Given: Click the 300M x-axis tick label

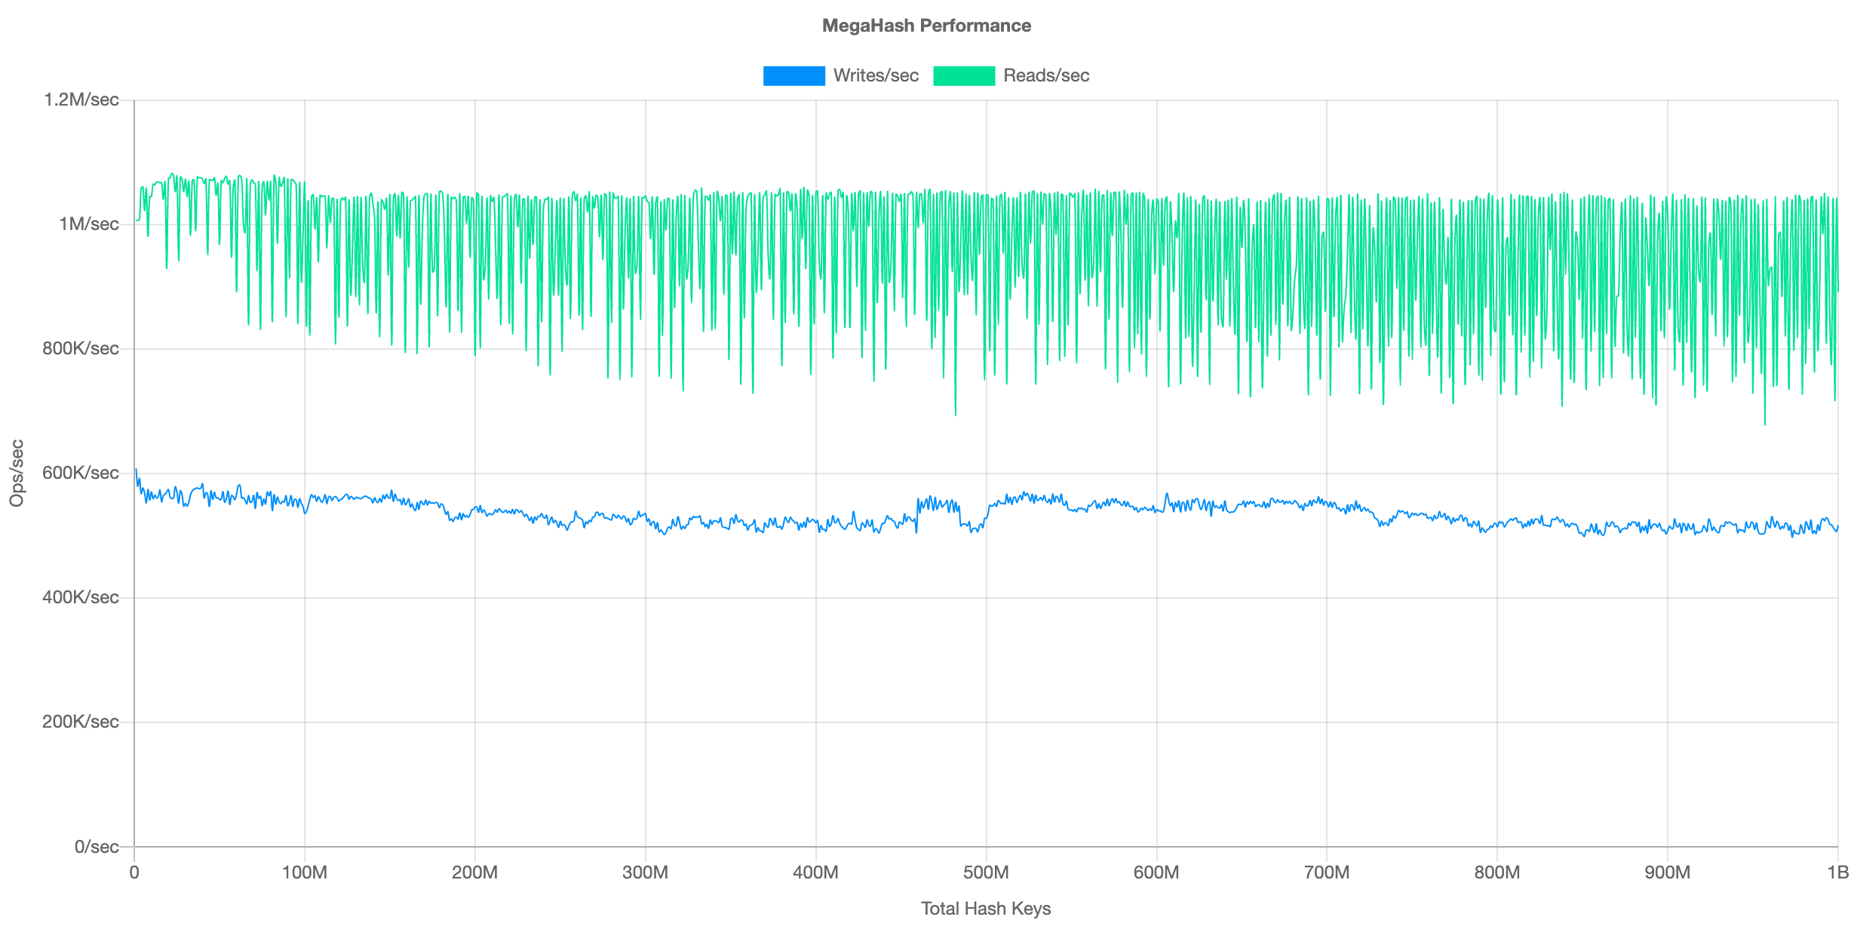Looking at the screenshot, I should (x=645, y=872).
